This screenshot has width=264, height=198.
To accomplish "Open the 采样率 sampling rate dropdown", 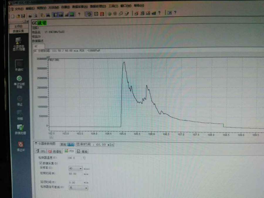I will (75, 168).
